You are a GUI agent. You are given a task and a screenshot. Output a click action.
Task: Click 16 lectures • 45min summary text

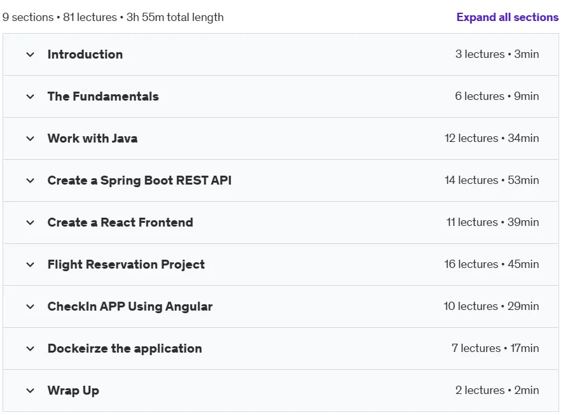point(492,264)
